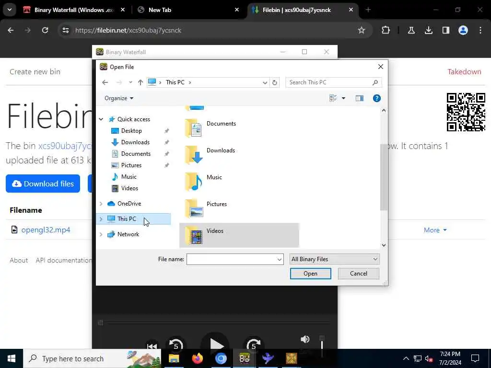Image resolution: width=491 pixels, height=368 pixels.
Task: Click the up-one-level arrow in Open File dialog
Action: pyautogui.click(x=140, y=82)
